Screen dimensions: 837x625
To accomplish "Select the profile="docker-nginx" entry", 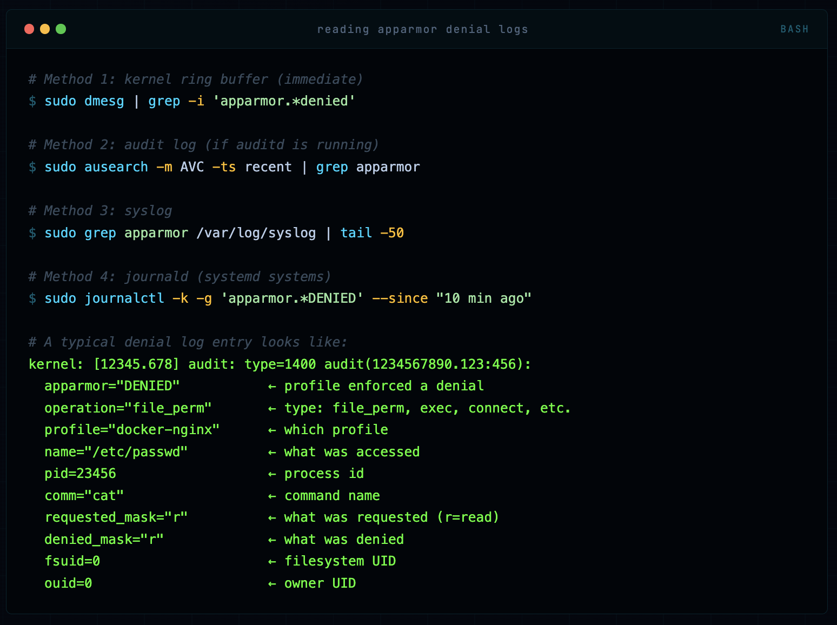I will tap(132, 430).
